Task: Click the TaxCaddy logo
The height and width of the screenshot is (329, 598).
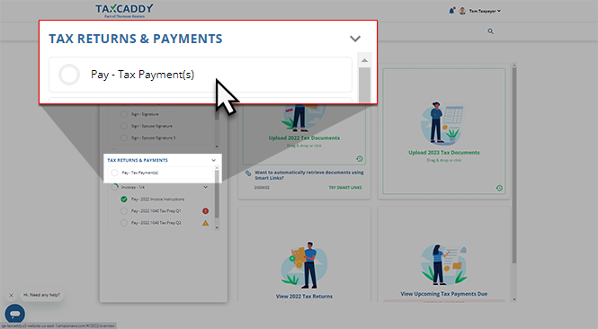Action: [124, 10]
